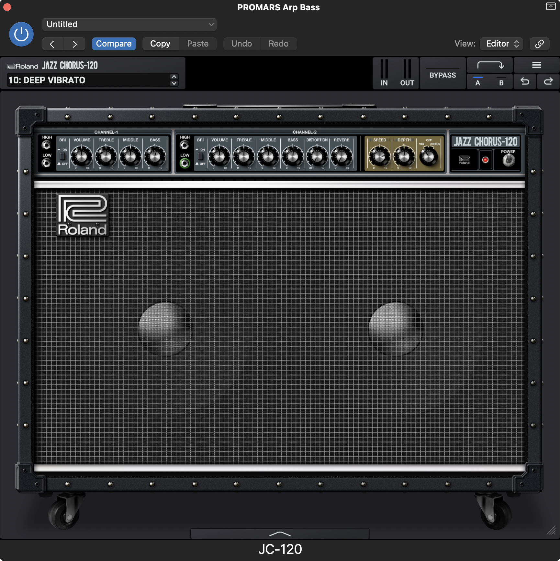Image resolution: width=560 pixels, height=561 pixels.
Task: Click the DISTORTION knob
Action: pyautogui.click(x=317, y=156)
